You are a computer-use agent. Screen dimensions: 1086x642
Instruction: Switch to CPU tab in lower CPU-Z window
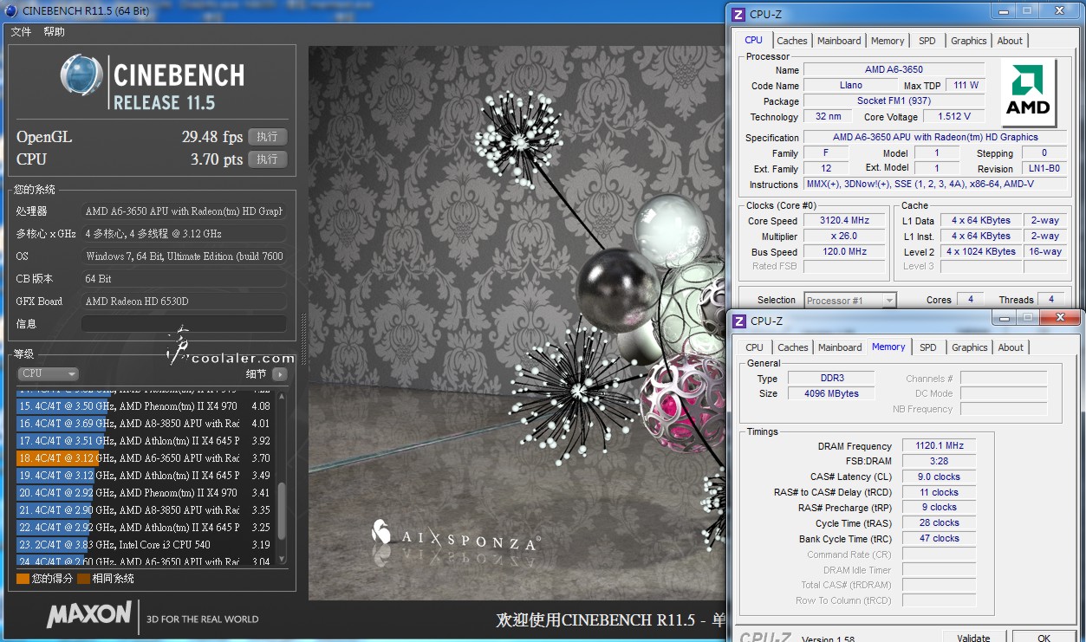755,347
